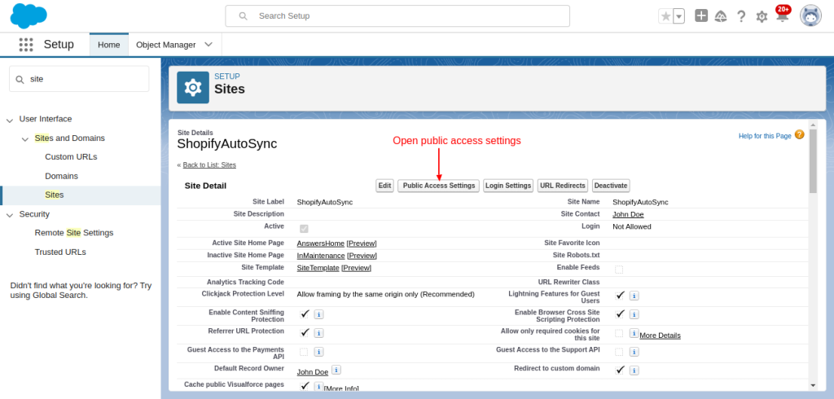The height and width of the screenshot is (399, 834).
Task: Click the Deactivate button
Action: [611, 186]
